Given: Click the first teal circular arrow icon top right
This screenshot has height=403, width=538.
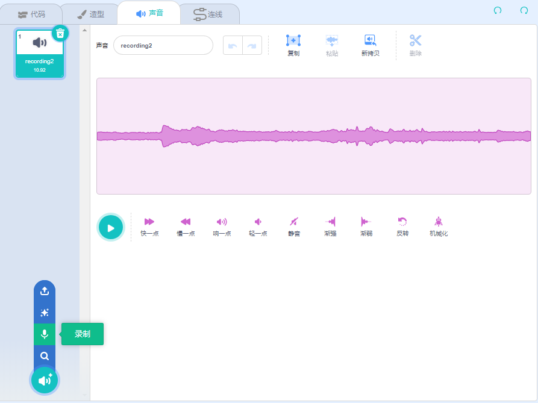Looking at the screenshot, I should [x=498, y=11].
